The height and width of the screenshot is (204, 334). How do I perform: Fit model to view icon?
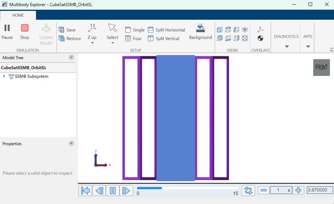[x=245, y=38]
